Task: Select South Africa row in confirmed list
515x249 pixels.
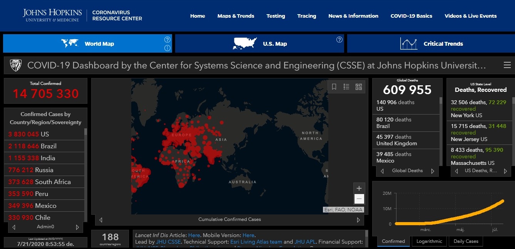Action: coord(44,182)
